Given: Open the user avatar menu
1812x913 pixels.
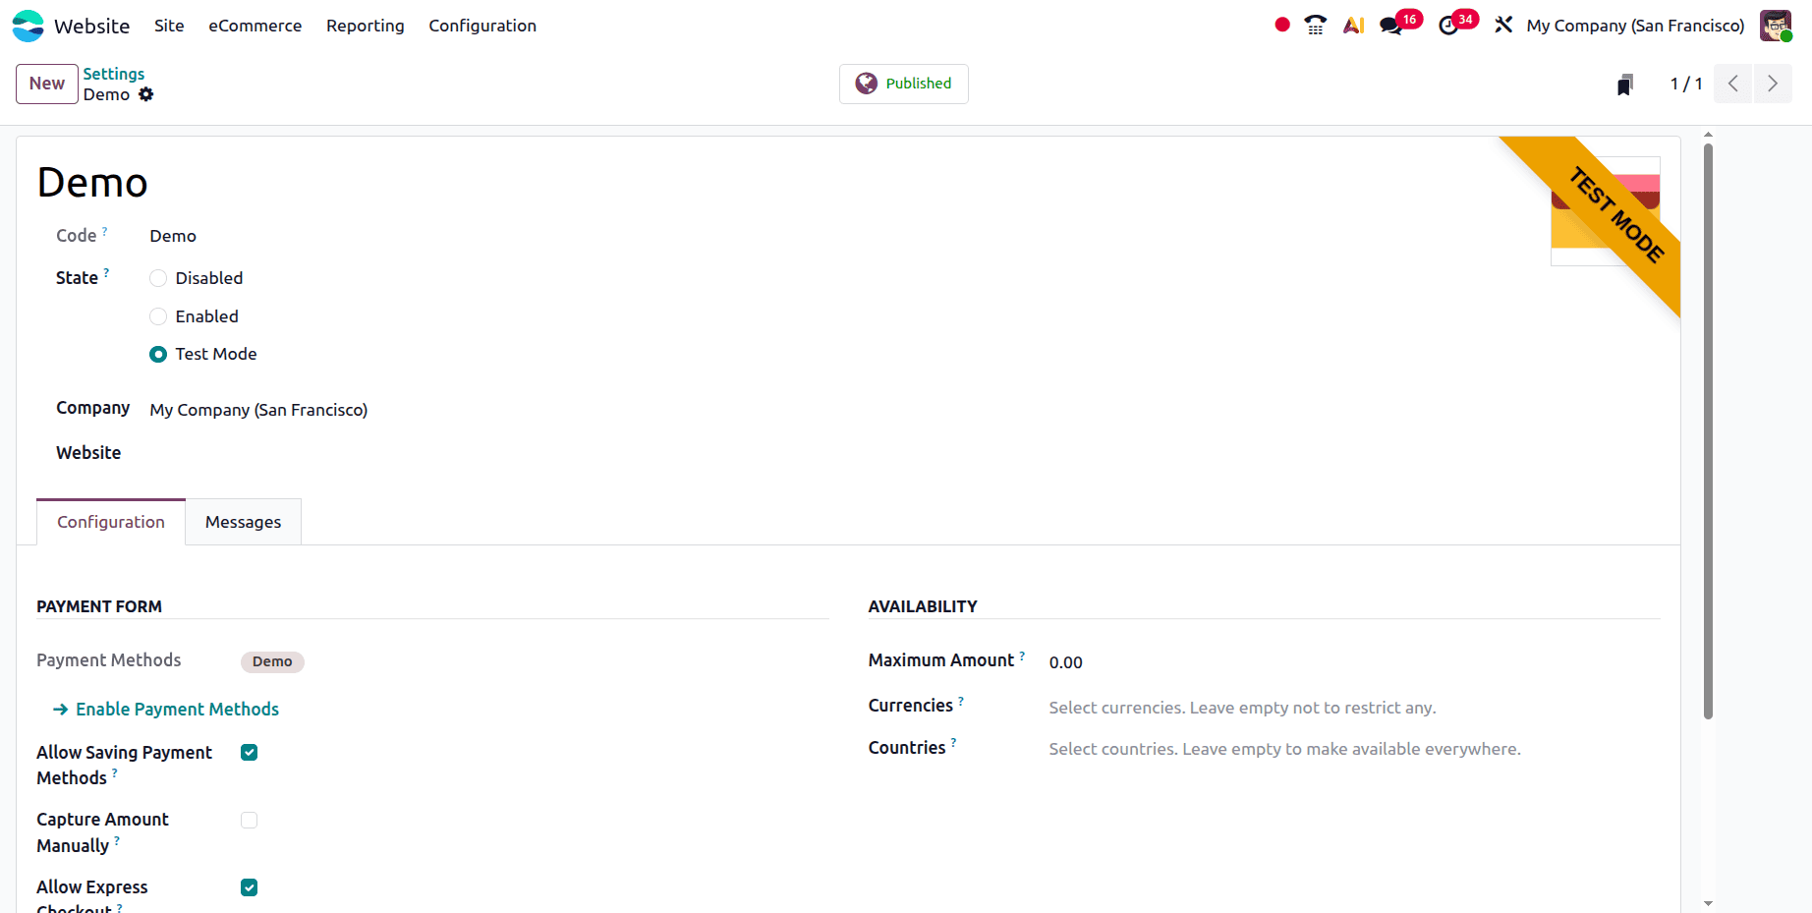Looking at the screenshot, I should pyautogui.click(x=1776, y=26).
